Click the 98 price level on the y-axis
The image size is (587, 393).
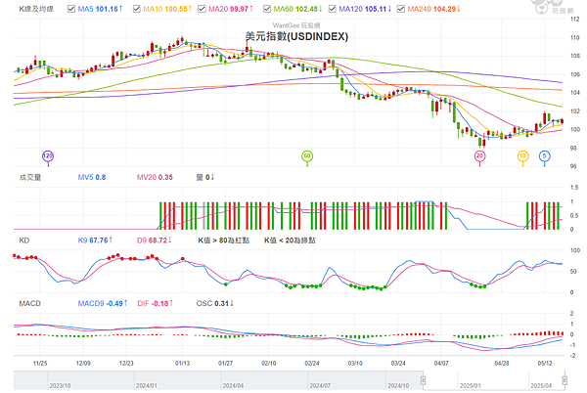573,149
